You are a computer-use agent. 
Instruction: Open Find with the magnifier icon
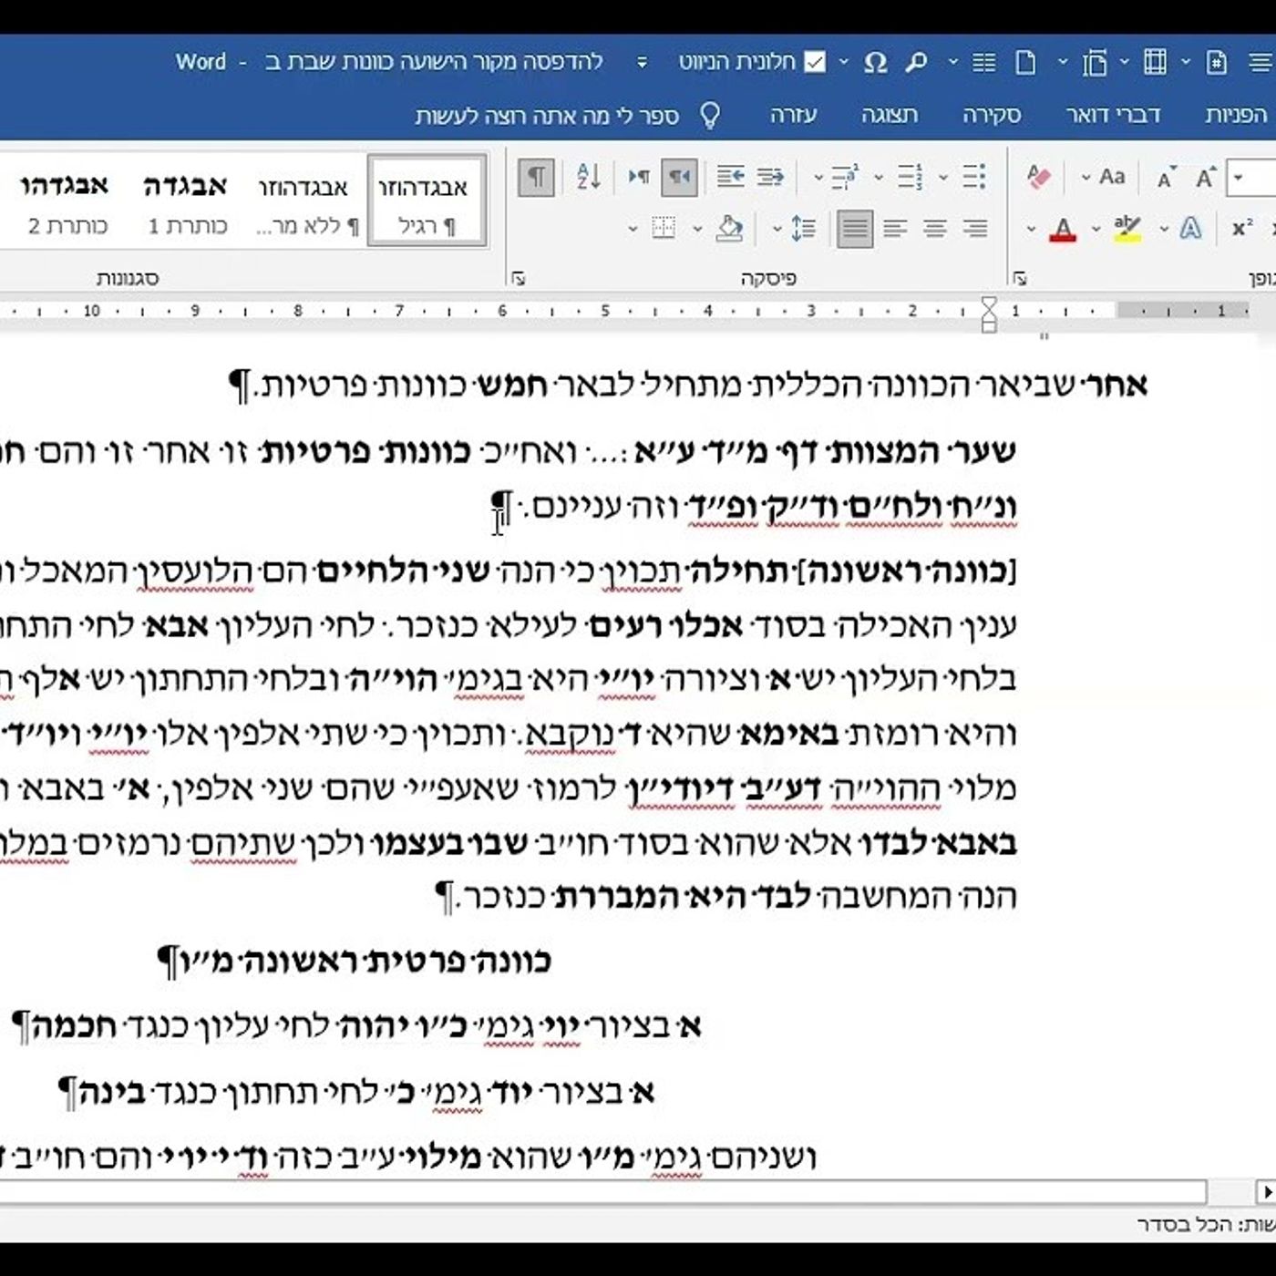pos(916,62)
